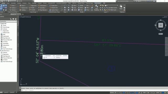The height and width of the screenshot is (94, 168).
Task: Expand the Create Ground Data panel
Action: point(13,12)
